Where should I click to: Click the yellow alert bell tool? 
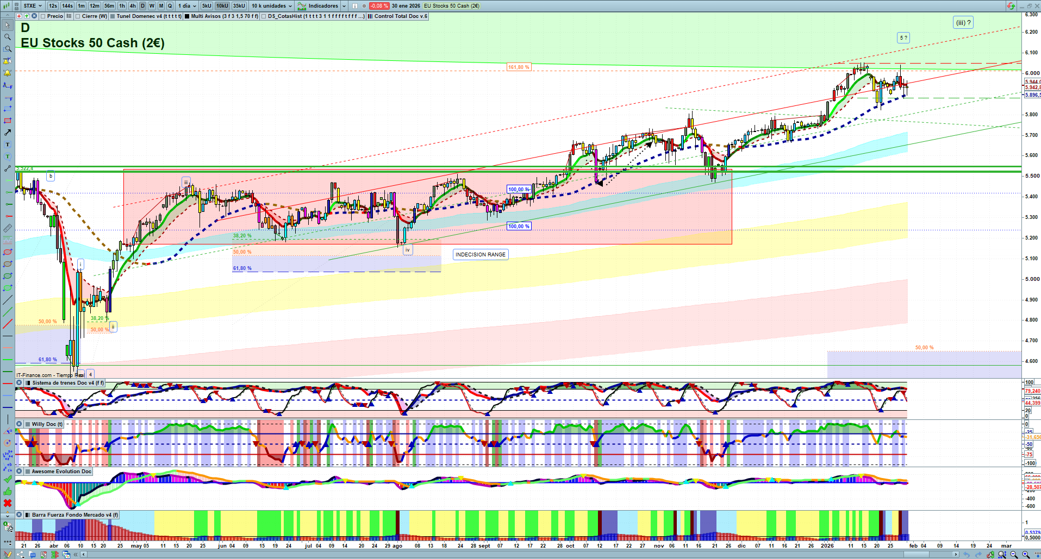(x=8, y=73)
